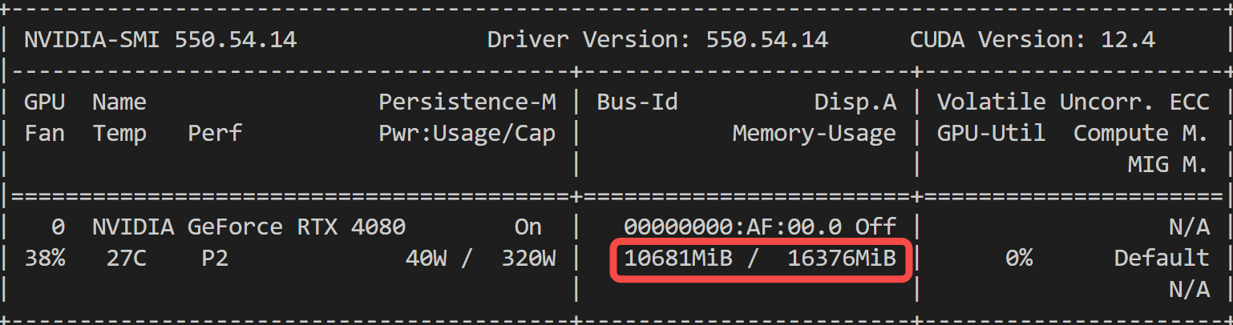Click the total memory value 16376MiB

point(842,259)
